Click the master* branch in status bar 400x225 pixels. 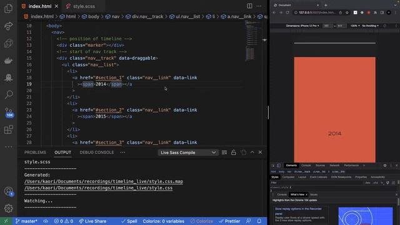pyautogui.click(x=26, y=221)
